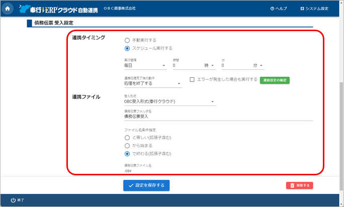Click the 債務伝票ファイル名 field with .csv

click(x=218, y=171)
